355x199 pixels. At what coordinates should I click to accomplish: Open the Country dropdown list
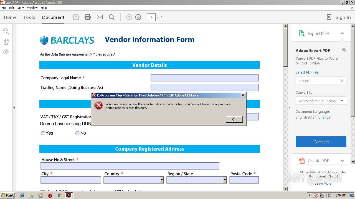pos(162,180)
